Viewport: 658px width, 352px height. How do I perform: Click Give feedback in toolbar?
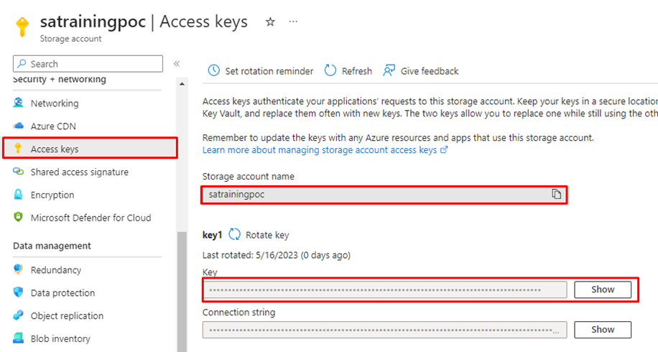[x=421, y=71]
